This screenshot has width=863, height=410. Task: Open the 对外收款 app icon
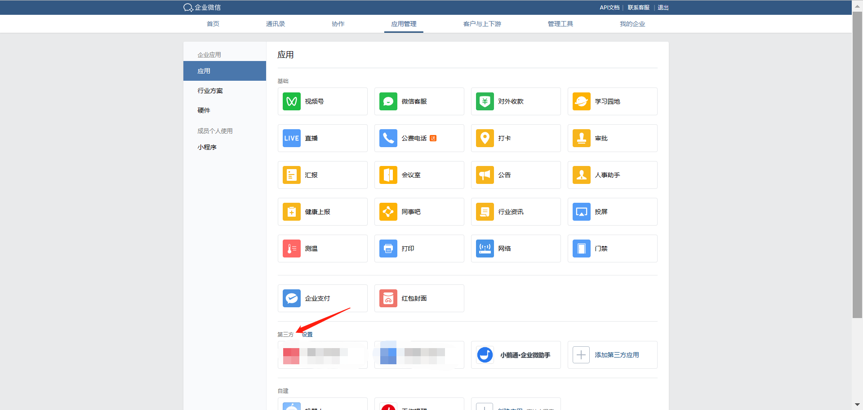coord(485,101)
